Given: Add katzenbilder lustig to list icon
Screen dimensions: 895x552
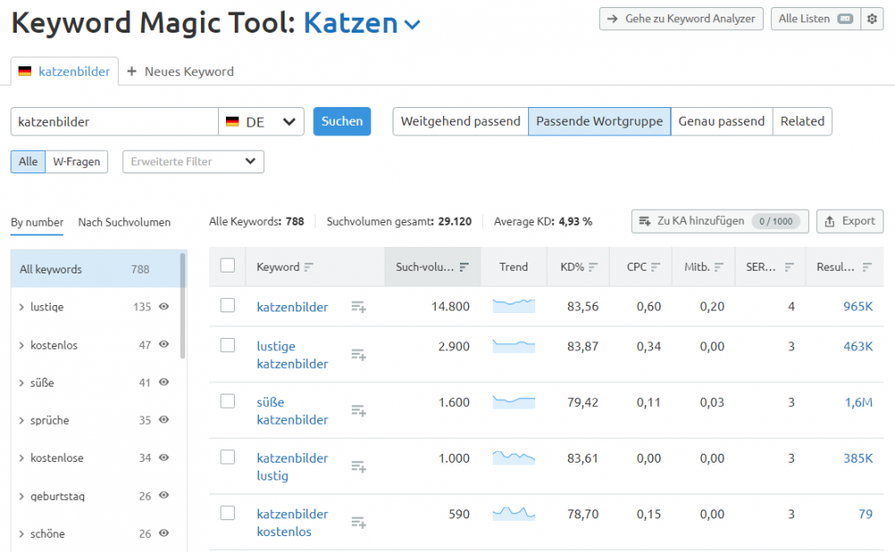Looking at the screenshot, I should pyautogui.click(x=359, y=466).
